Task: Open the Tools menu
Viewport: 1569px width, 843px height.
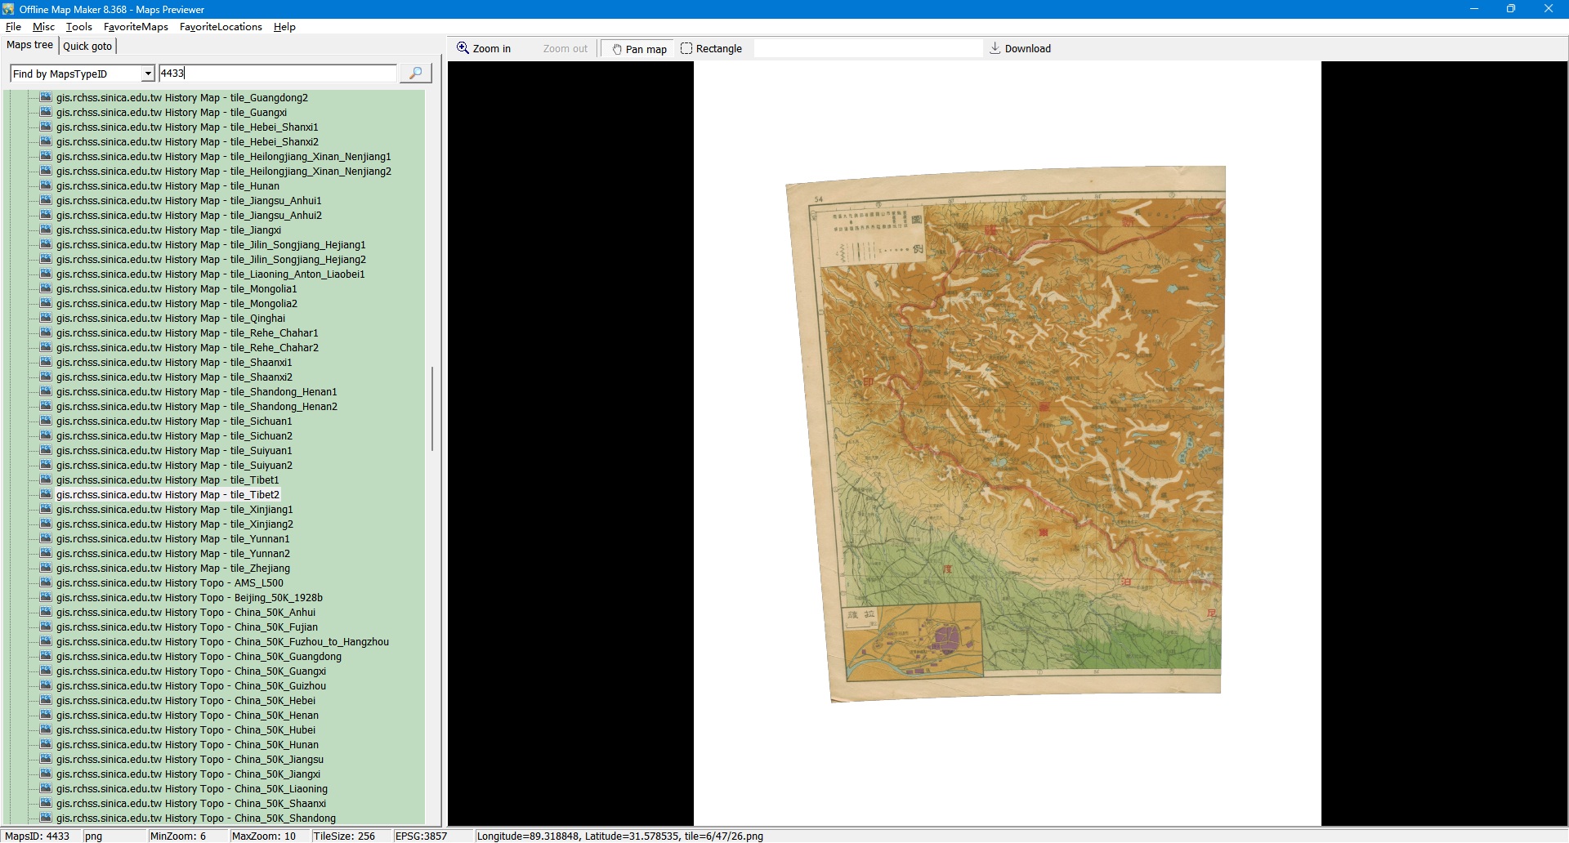Action: tap(79, 27)
